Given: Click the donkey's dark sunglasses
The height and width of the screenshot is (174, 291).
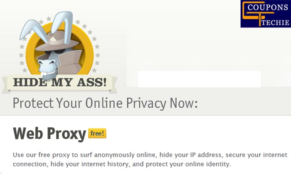Looking at the screenshot, I should pyautogui.click(x=55, y=52).
